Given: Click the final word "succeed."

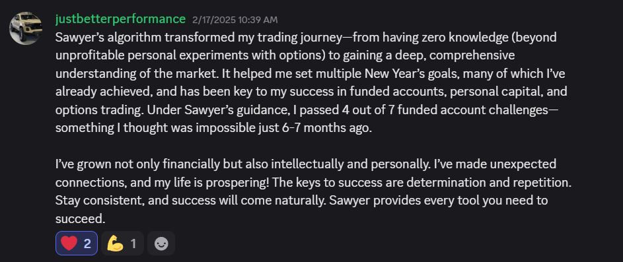Looking at the screenshot, I should [80, 218].
